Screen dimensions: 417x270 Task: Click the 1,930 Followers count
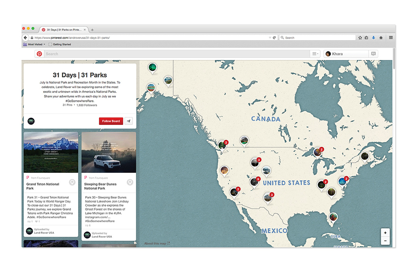pyautogui.click(x=87, y=105)
